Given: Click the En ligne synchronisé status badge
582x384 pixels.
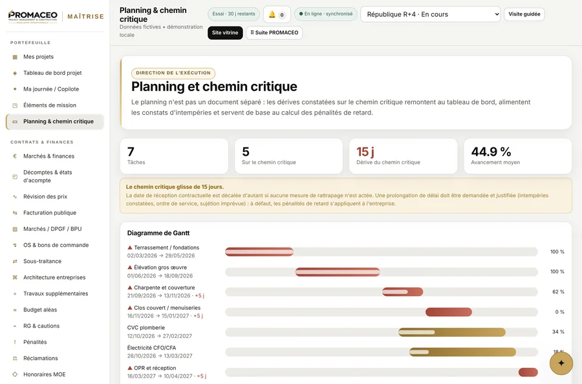Looking at the screenshot, I should pos(326,14).
